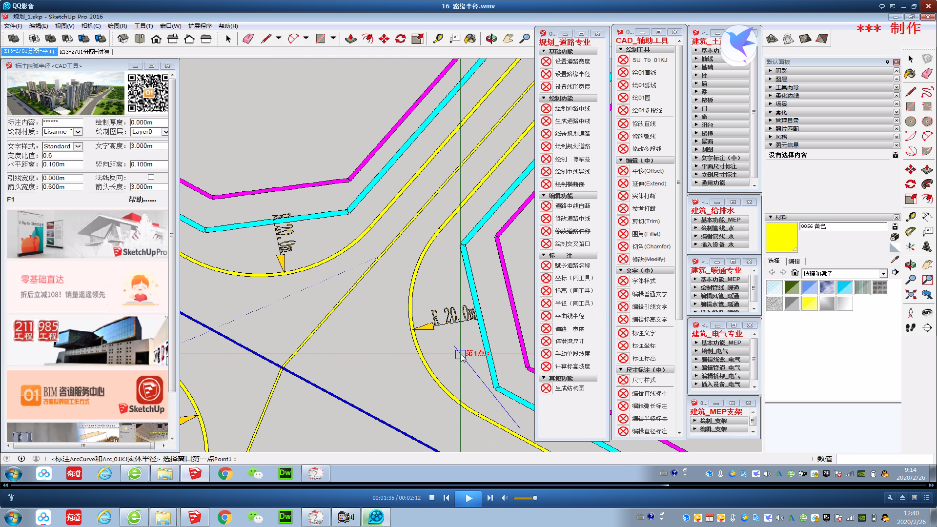Click the 帮助...... link in CAD tool dialog
The image size is (937, 527).
[x=143, y=200]
